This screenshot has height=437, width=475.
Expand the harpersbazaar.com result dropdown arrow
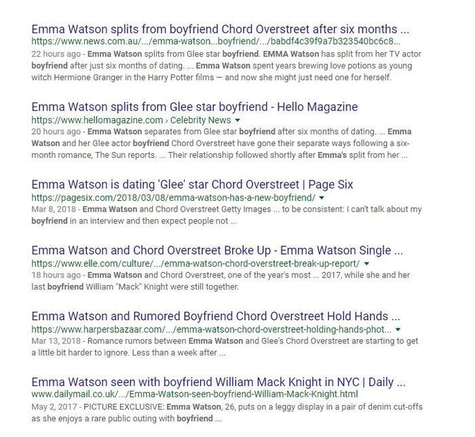(398, 329)
